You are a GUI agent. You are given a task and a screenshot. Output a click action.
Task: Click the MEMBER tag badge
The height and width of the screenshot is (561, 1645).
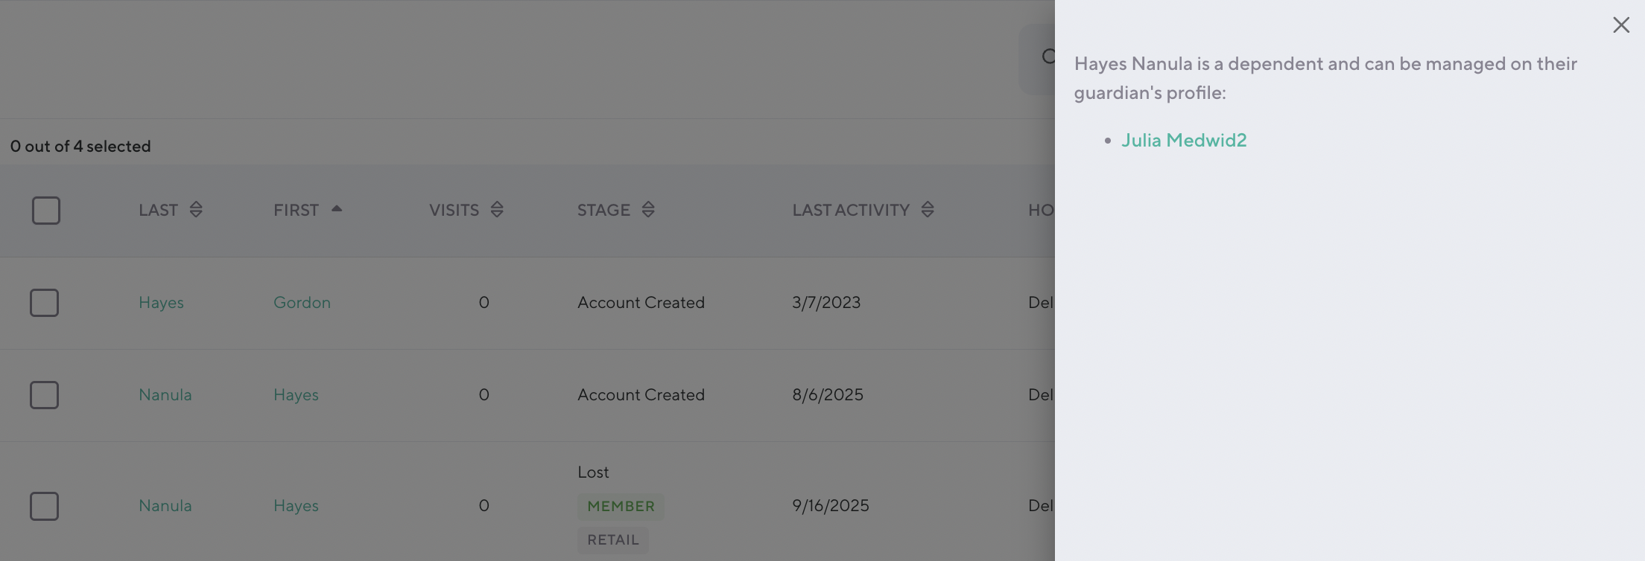click(621, 507)
